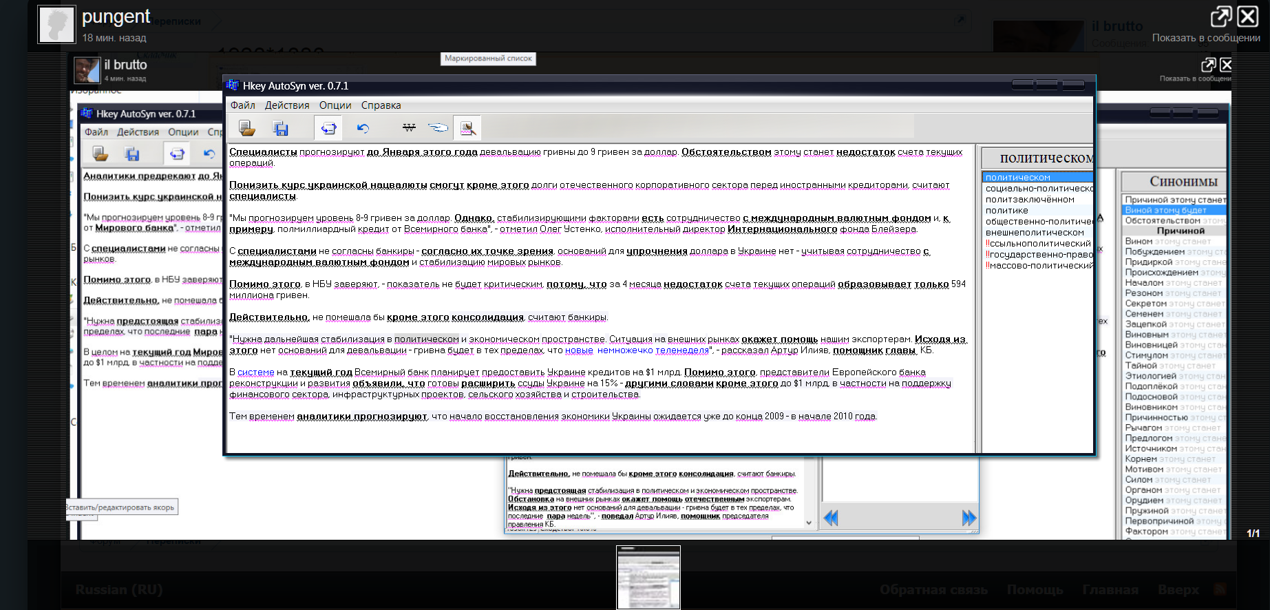Open Действия menu in left background window
Viewport: 1270px width, 610px height.
pyautogui.click(x=138, y=132)
